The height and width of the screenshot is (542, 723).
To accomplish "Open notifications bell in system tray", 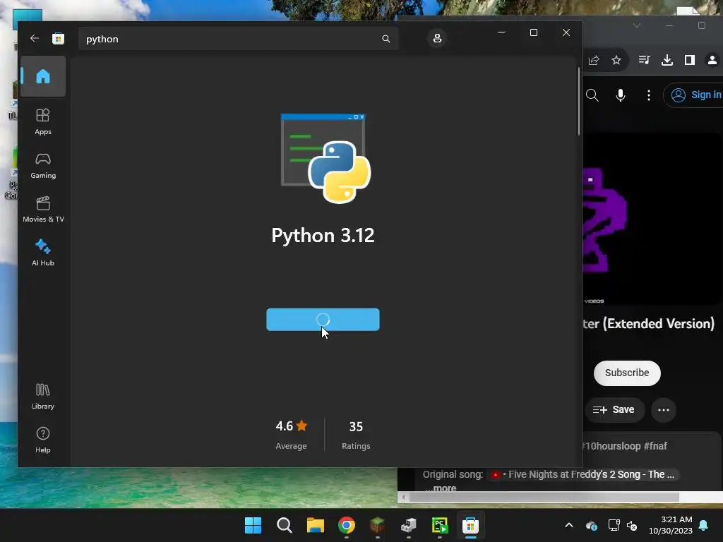I will click(704, 525).
